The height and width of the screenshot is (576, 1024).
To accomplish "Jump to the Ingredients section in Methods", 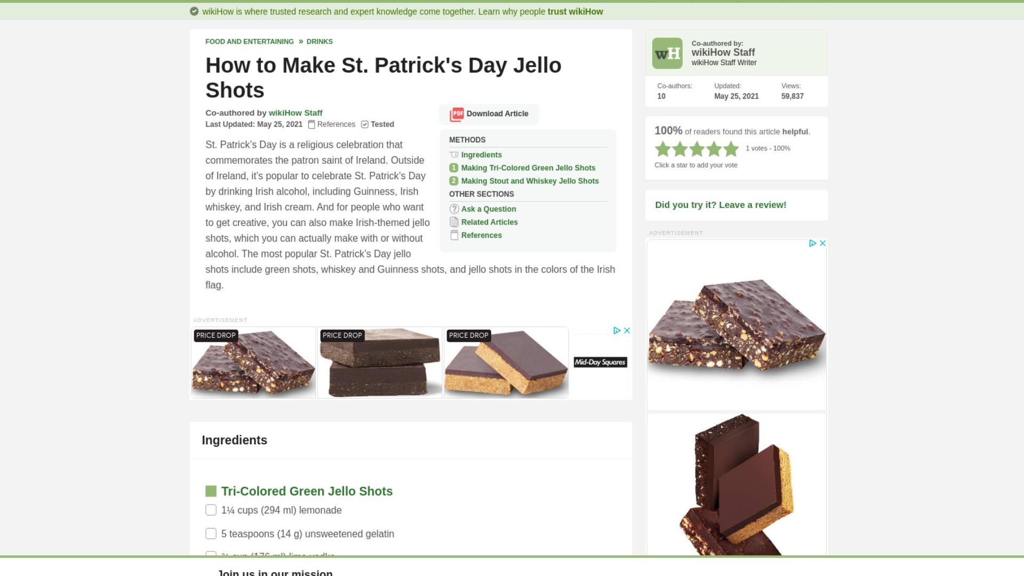I will click(x=481, y=155).
